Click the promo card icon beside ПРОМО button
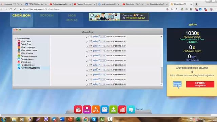The height and width of the screenshot is (122, 217). click(177, 85)
